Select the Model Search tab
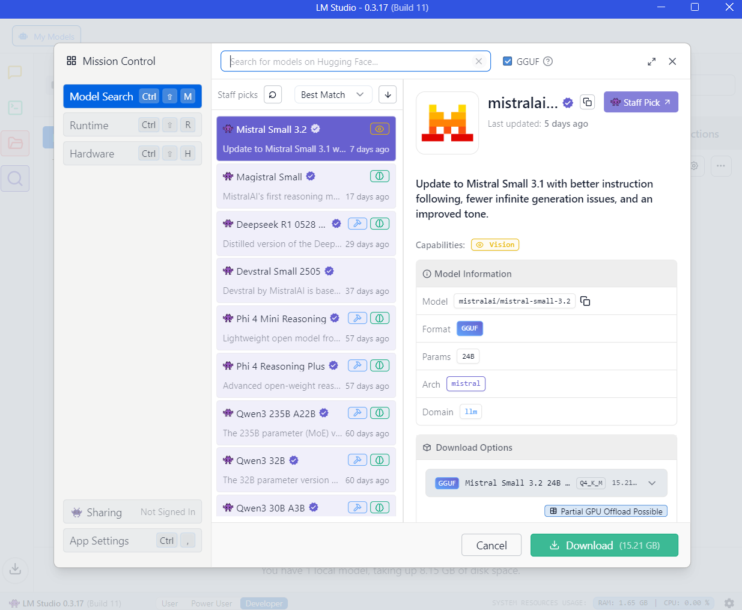 [x=132, y=96]
